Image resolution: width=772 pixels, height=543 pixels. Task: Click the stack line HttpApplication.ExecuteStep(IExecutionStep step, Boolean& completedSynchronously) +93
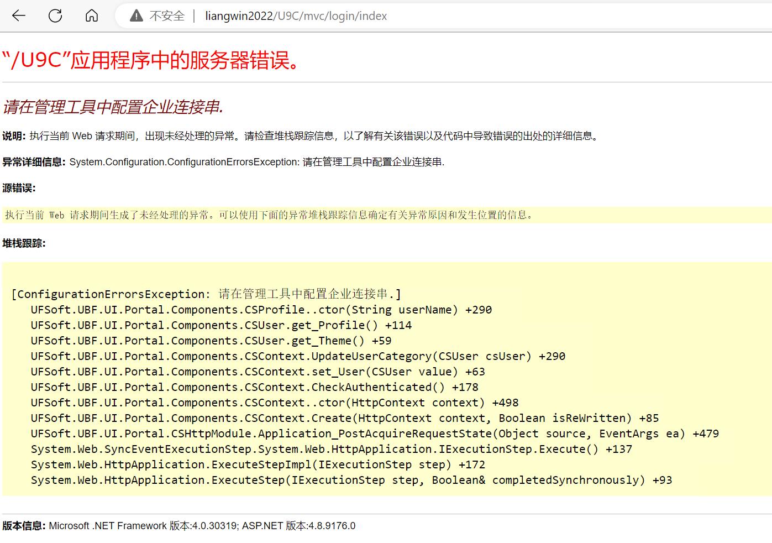click(351, 480)
